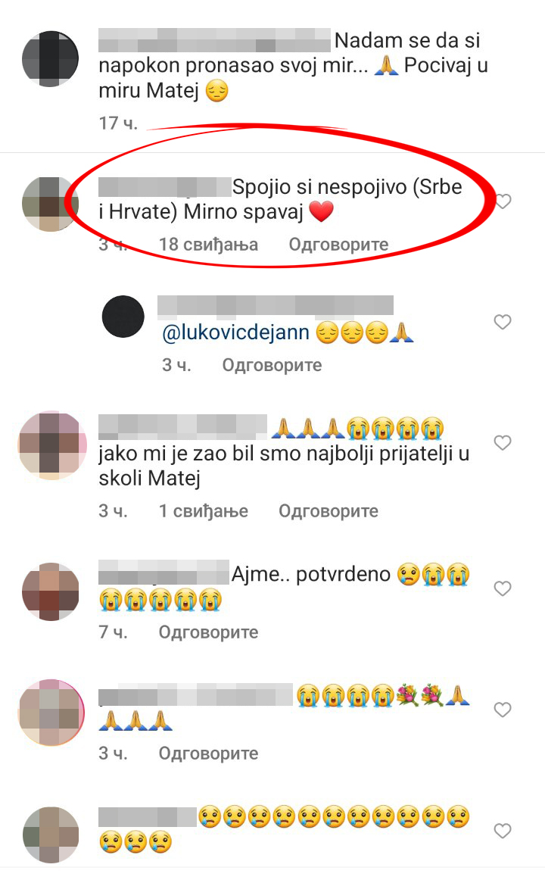Heart the comment with flower bouquet emojis
The height and width of the screenshot is (880, 545).
[x=503, y=710]
